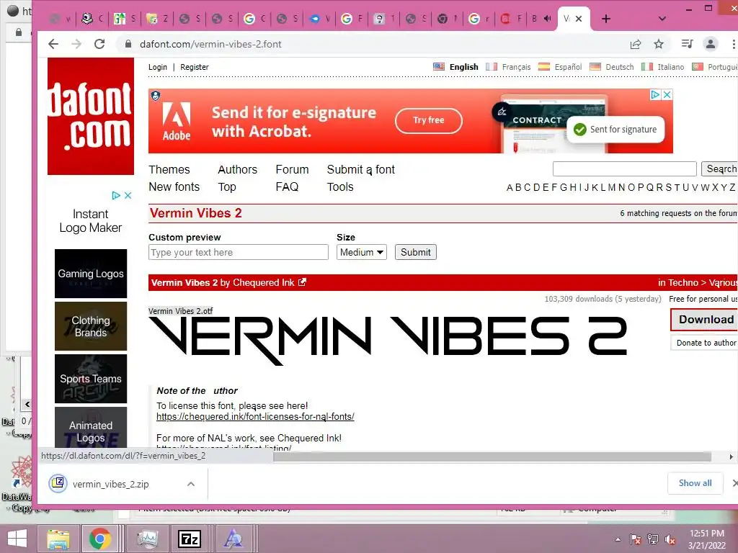Click 6 matching requests on the forum

pyautogui.click(x=679, y=213)
